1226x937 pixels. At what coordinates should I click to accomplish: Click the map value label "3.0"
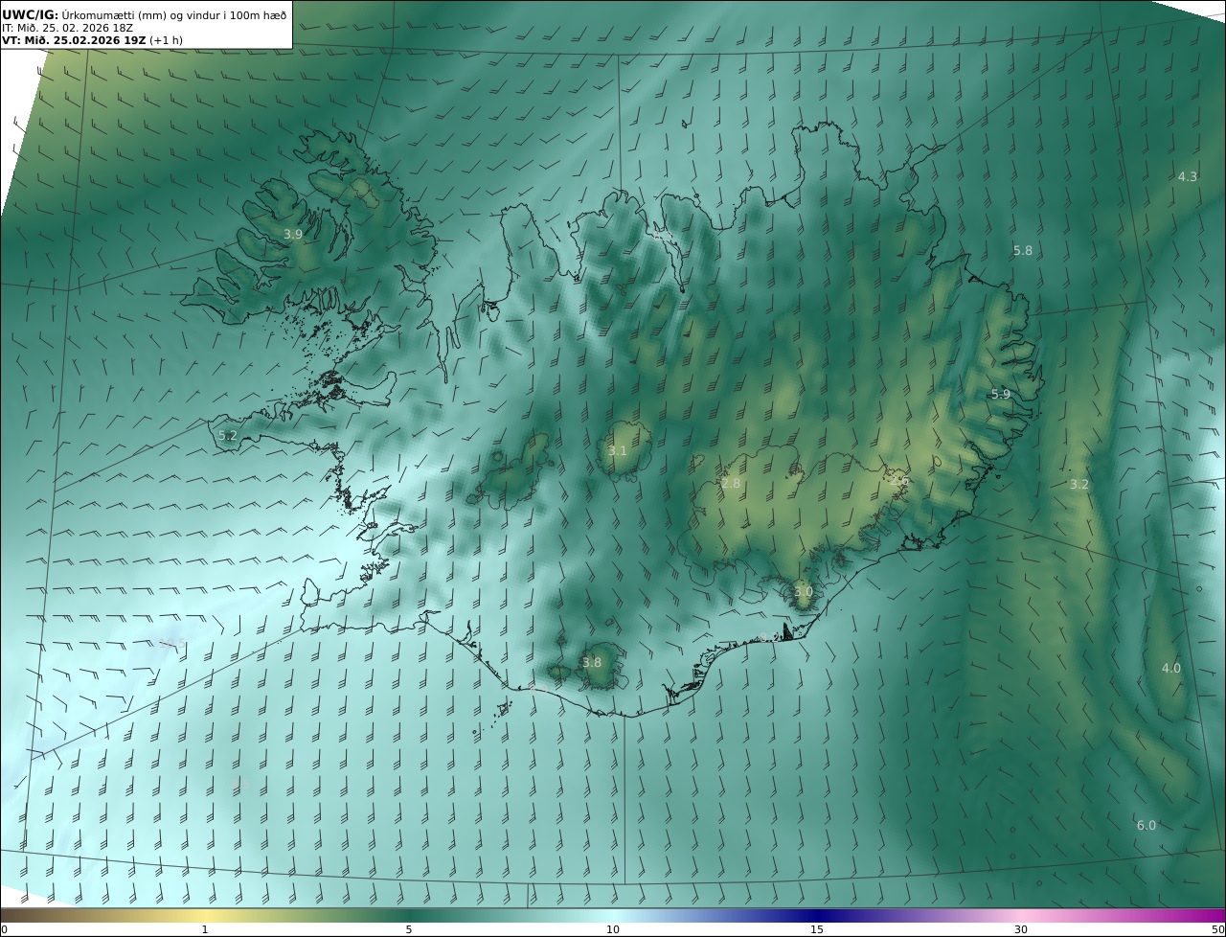coord(804,592)
